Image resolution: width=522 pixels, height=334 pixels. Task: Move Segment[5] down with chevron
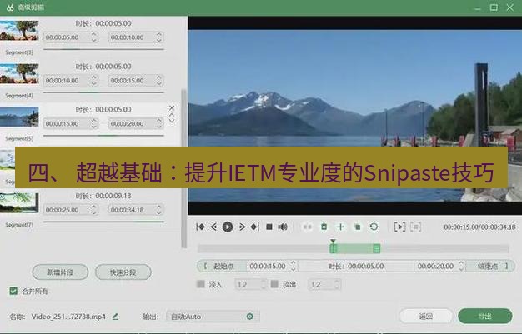click(172, 121)
